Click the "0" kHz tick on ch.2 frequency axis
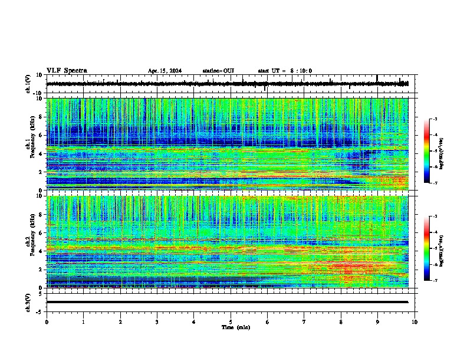Viewport: 467px width, 361px height. pos(41,288)
